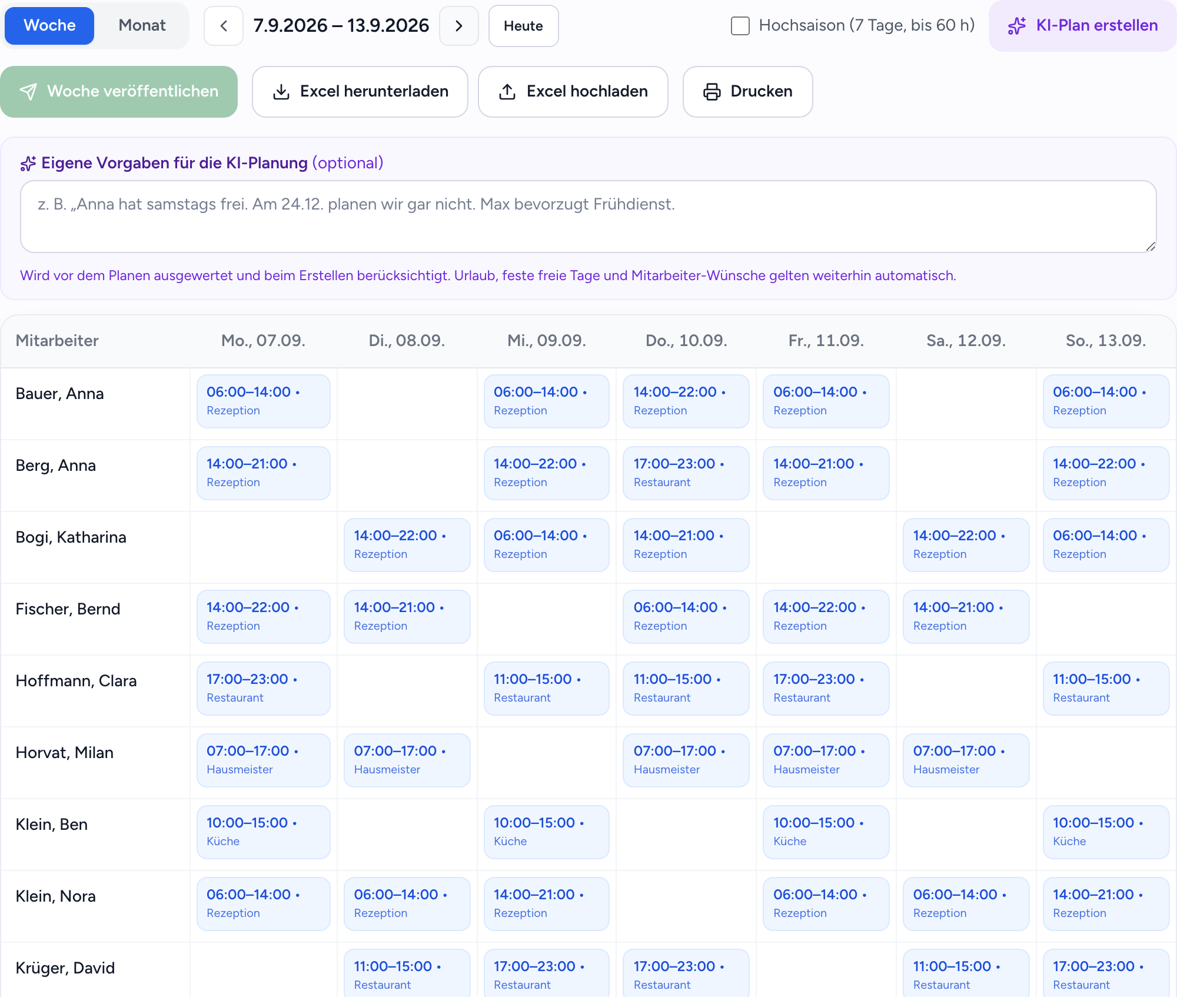Select the Woche view tab
Image resolution: width=1177 pixels, height=997 pixels.
tap(49, 25)
